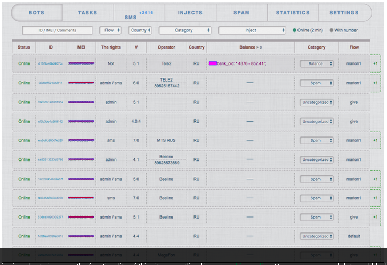Screen dimensions: 387x265
Task: Open the Uncategorized dropdown in the default flow row
Action: [317, 236]
